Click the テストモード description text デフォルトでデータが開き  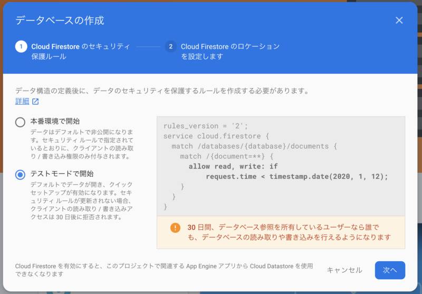pyautogui.click(x=81, y=201)
